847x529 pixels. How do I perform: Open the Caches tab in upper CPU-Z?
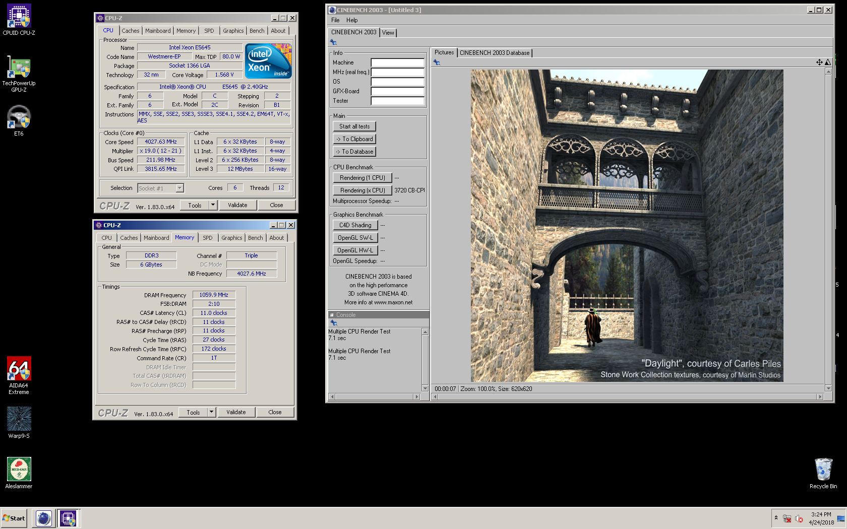point(131,31)
